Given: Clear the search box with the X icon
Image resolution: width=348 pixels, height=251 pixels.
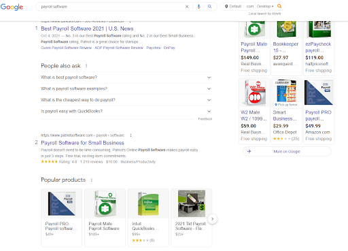Looking at the screenshot, I should [x=187, y=7].
